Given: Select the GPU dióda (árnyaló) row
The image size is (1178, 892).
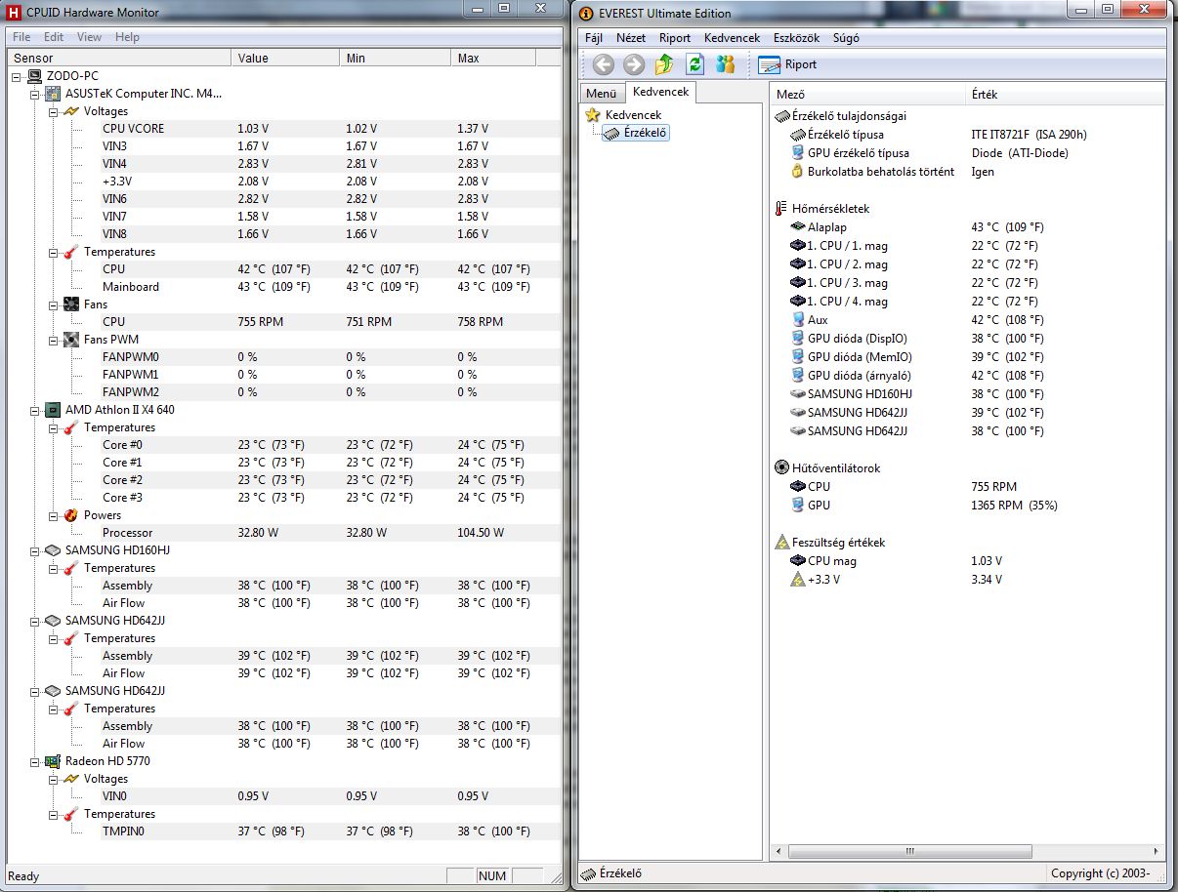Looking at the screenshot, I should click(x=967, y=376).
